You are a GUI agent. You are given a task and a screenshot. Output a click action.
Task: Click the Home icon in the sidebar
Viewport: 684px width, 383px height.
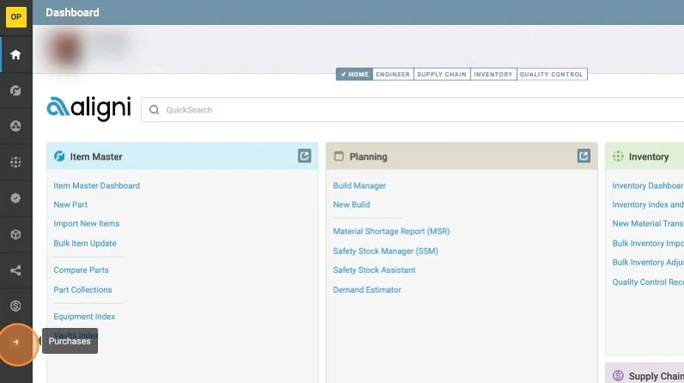point(15,55)
